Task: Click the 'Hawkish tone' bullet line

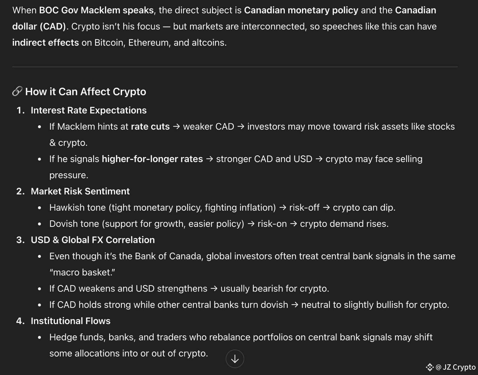Action: pos(222,207)
